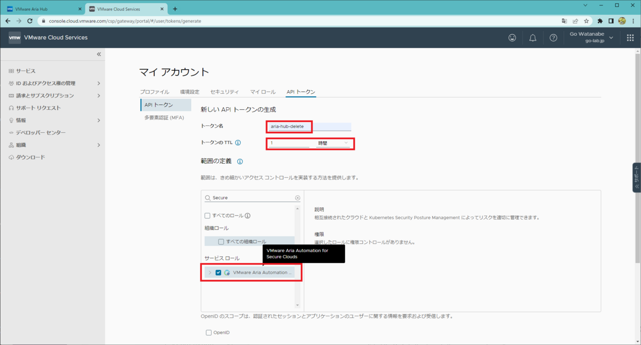Bookmark this page with the star icon
The height and width of the screenshot is (345, 641).
coord(587,21)
